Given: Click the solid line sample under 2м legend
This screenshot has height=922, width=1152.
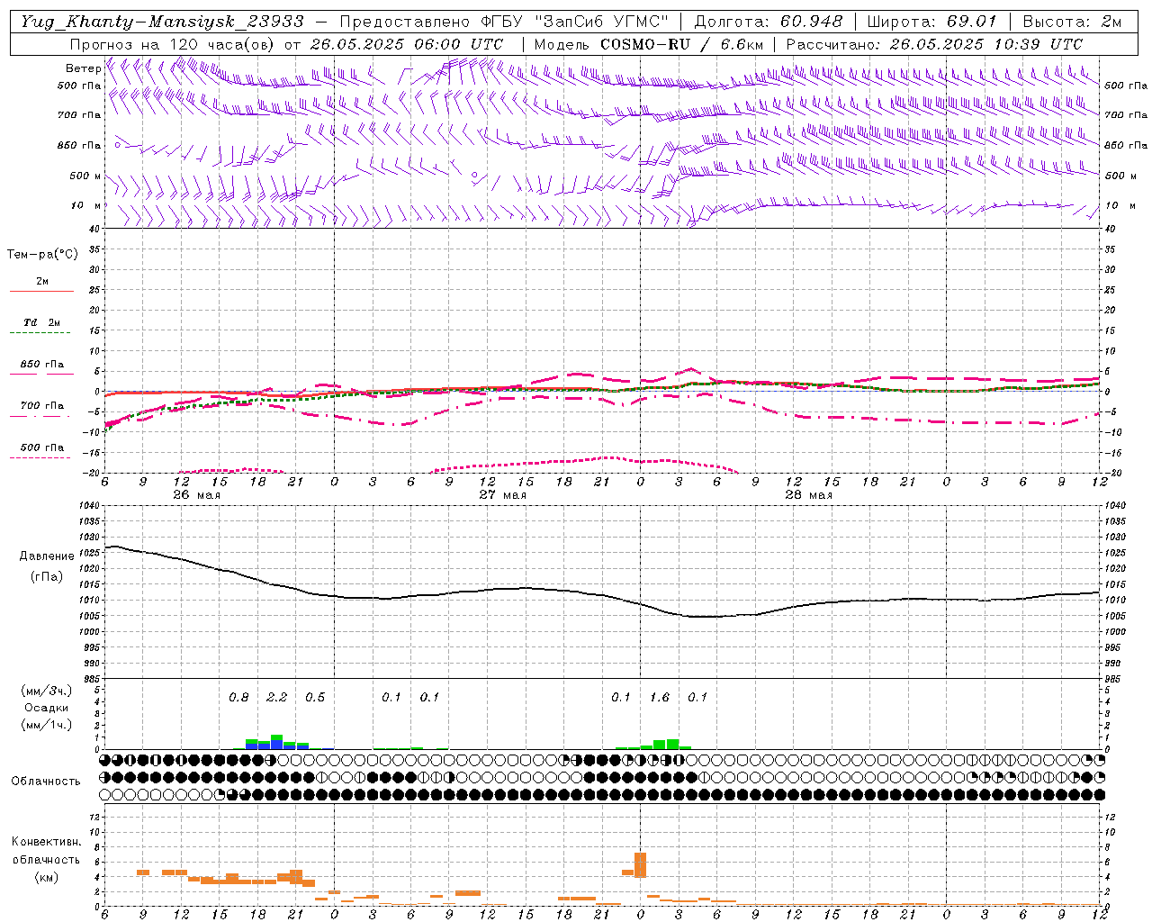Looking at the screenshot, I should [41, 292].
